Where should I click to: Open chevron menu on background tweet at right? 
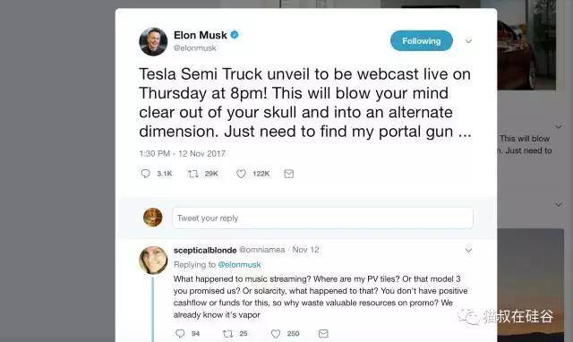(559, 127)
